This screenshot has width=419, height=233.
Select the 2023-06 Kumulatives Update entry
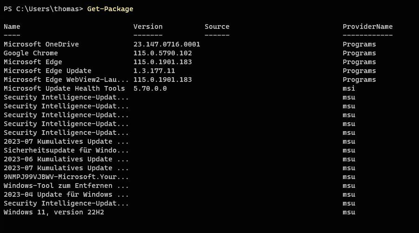coord(66,160)
